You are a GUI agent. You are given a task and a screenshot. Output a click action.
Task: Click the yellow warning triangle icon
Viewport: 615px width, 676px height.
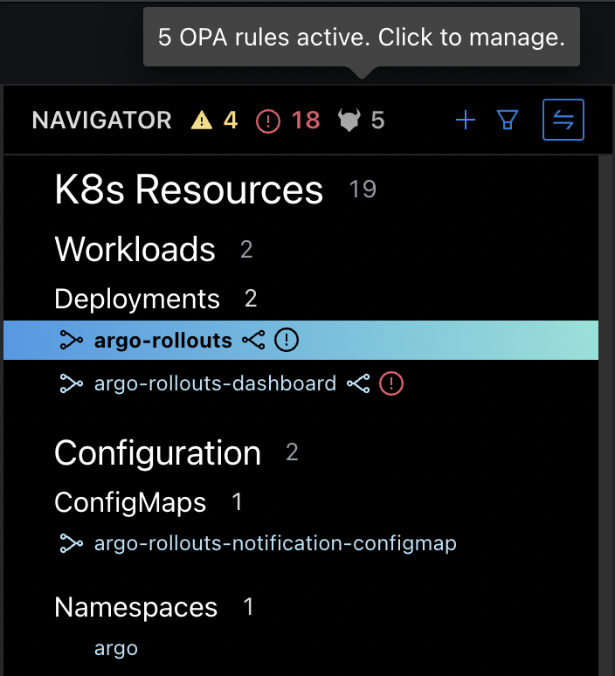click(x=202, y=121)
